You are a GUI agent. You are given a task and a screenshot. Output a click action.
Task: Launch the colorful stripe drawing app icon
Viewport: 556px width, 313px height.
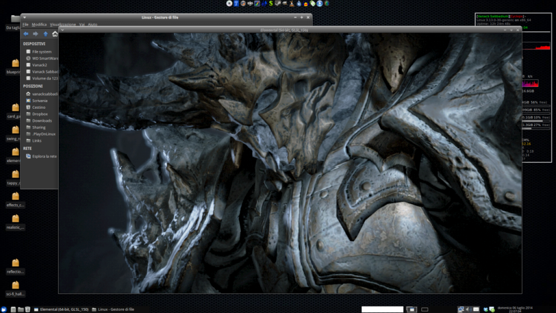tap(257, 3)
